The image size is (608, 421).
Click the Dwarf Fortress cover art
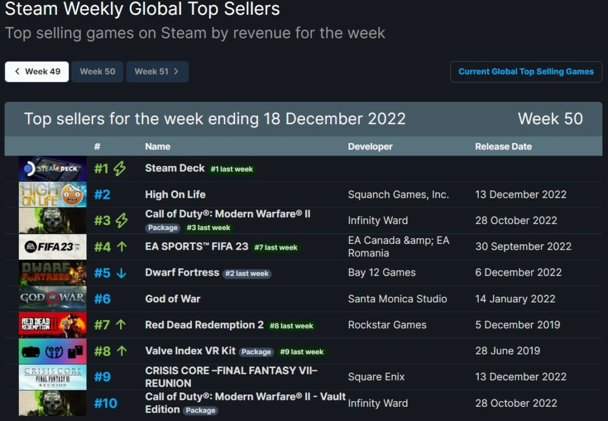click(52, 272)
